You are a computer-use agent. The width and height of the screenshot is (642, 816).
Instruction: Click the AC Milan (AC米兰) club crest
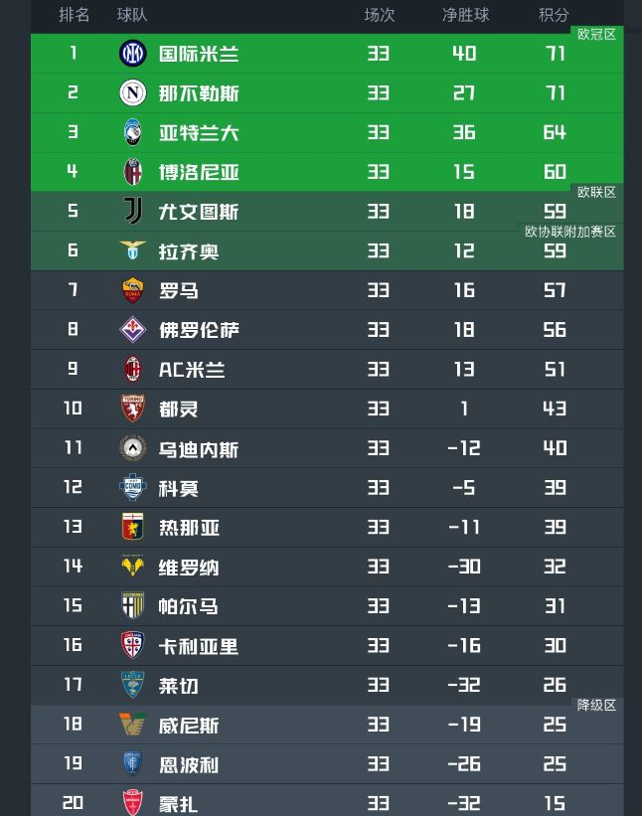pyautogui.click(x=132, y=369)
